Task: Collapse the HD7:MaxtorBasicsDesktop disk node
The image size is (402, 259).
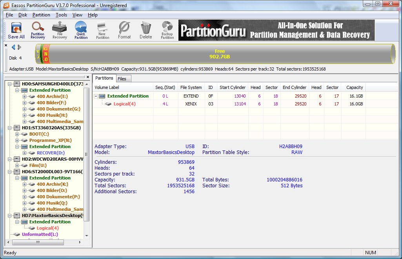Action: [x=10, y=216]
